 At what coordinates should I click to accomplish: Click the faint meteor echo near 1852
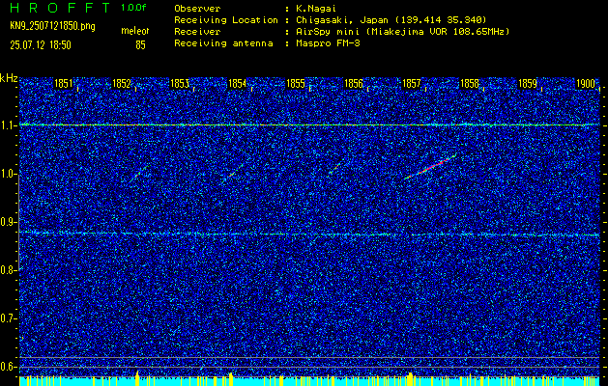[140, 173]
